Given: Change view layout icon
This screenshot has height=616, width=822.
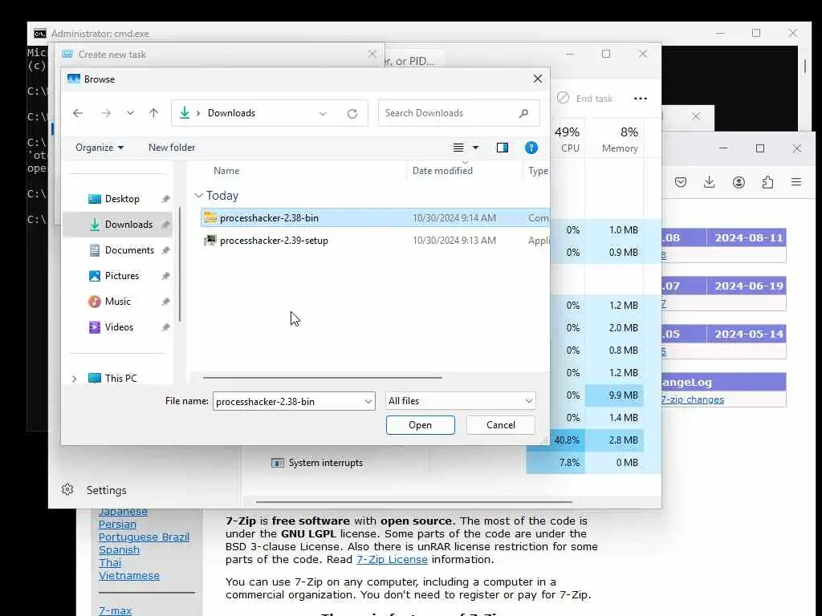Looking at the screenshot, I should (458, 148).
